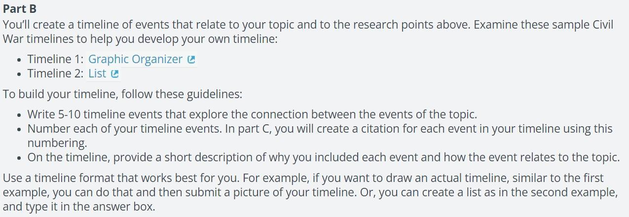Click the 'Number each of your timeline events' guideline
This screenshot has height=217, width=629.
tap(320, 136)
